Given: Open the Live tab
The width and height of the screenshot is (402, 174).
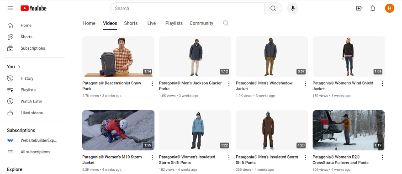Looking at the screenshot, I should (152, 23).
